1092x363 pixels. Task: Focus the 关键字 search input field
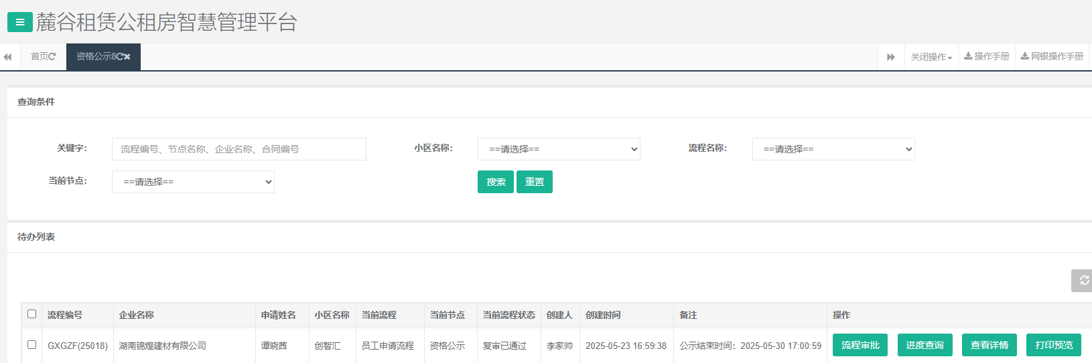[238, 149]
